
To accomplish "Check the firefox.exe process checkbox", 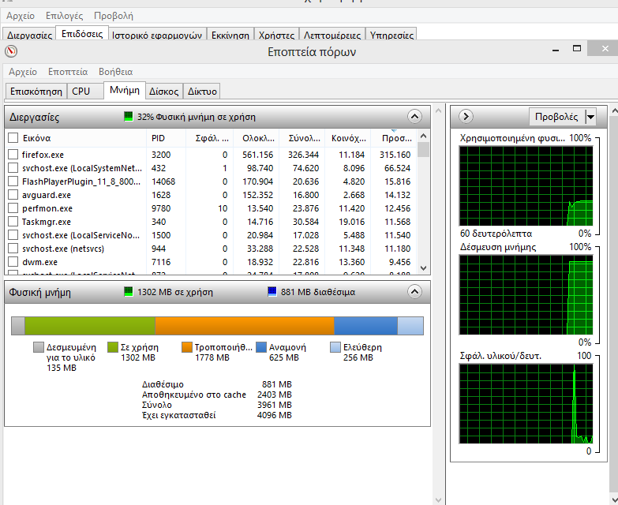I will click(x=13, y=155).
